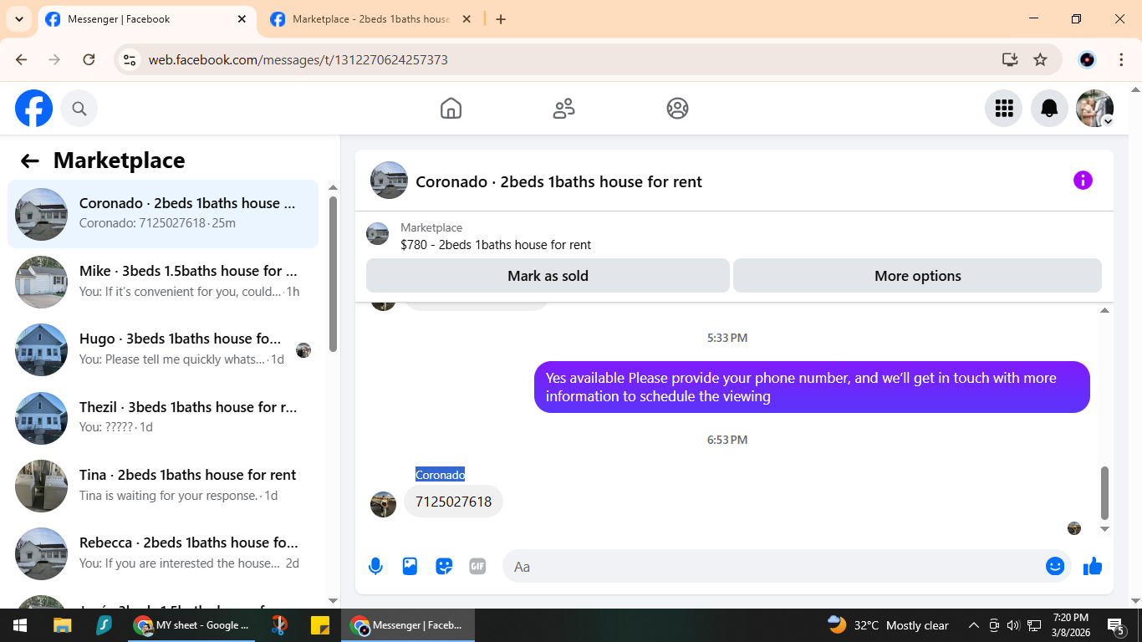
Task: Click the address bar URL
Action: [x=298, y=60]
